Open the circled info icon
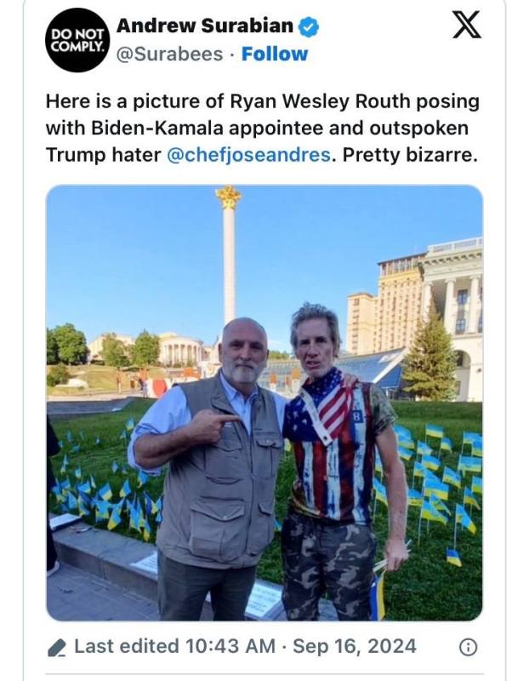The width and height of the screenshot is (529, 681). click(x=469, y=647)
